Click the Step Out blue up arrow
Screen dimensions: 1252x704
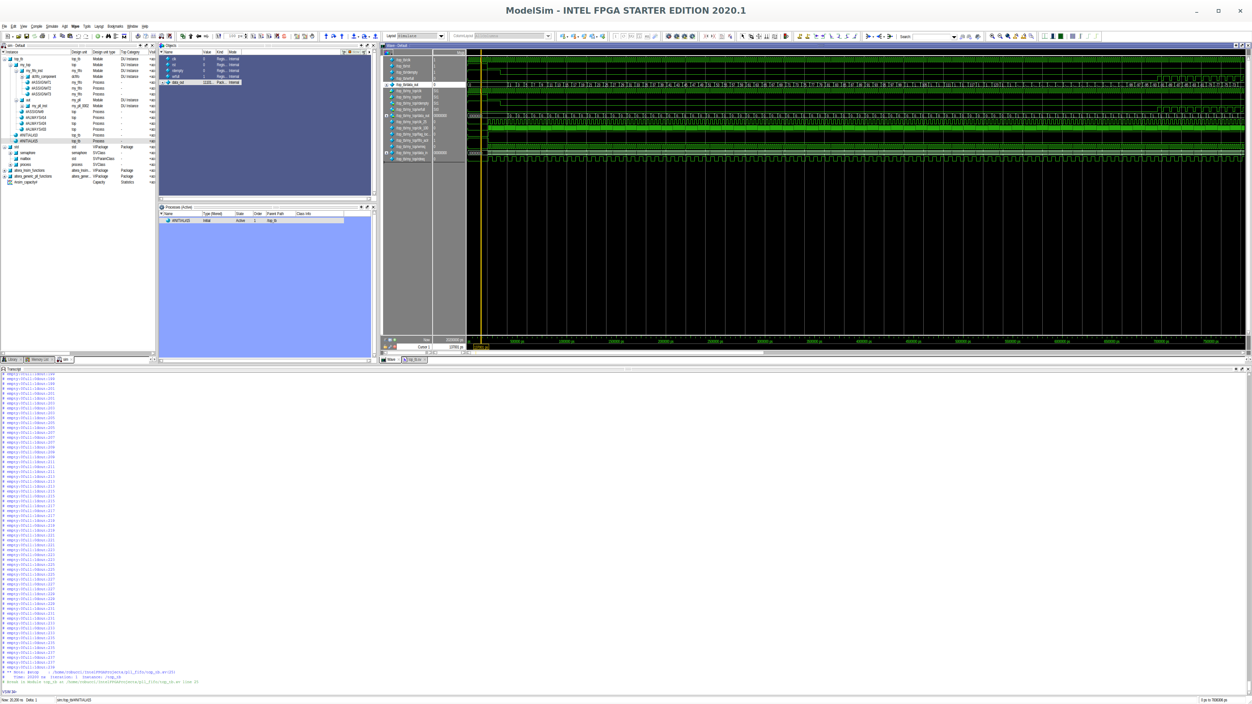(x=342, y=37)
